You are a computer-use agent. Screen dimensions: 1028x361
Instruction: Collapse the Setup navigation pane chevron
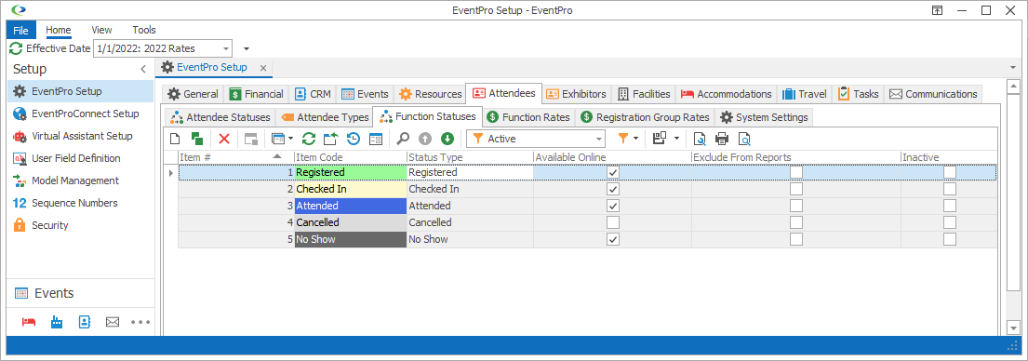tap(143, 70)
